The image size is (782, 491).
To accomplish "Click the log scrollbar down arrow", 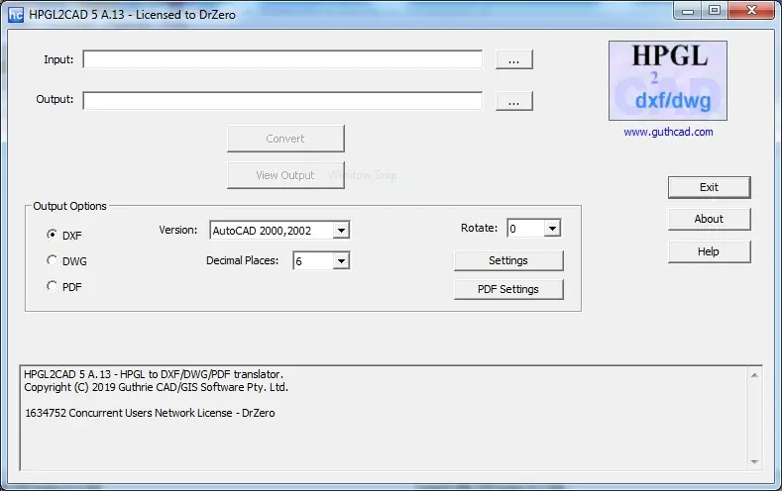I will 754,462.
